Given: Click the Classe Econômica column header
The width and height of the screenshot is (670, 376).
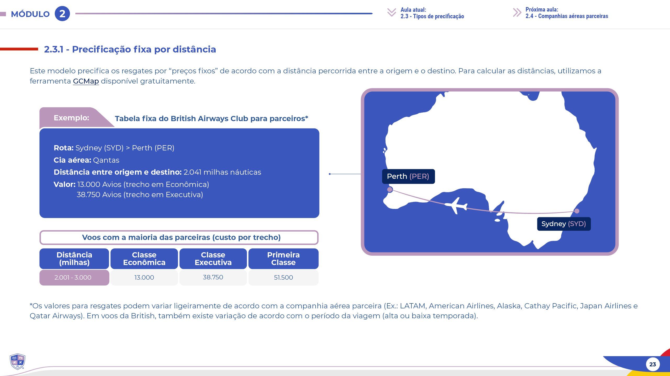Looking at the screenshot, I should (144, 258).
